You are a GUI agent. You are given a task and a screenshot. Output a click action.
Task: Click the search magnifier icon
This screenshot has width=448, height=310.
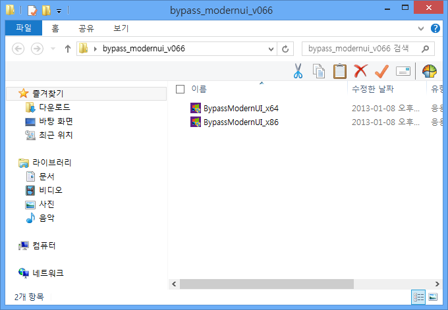(x=425, y=49)
